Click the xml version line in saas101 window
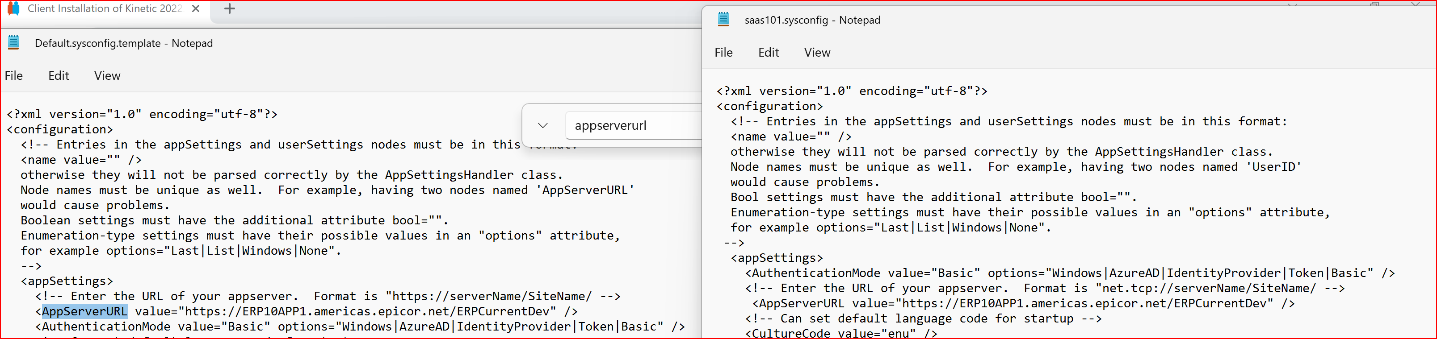Image resolution: width=1437 pixels, height=339 pixels. click(x=852, y=91)
